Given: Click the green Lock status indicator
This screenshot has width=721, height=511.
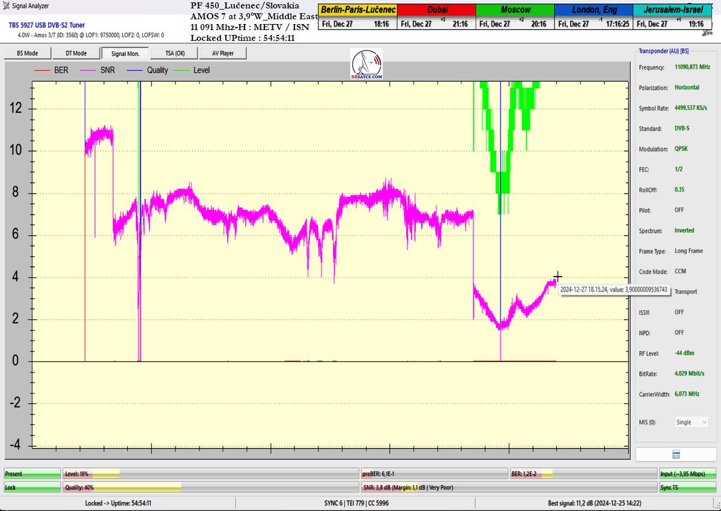Looking at the screenshot, I should (32, 488).
